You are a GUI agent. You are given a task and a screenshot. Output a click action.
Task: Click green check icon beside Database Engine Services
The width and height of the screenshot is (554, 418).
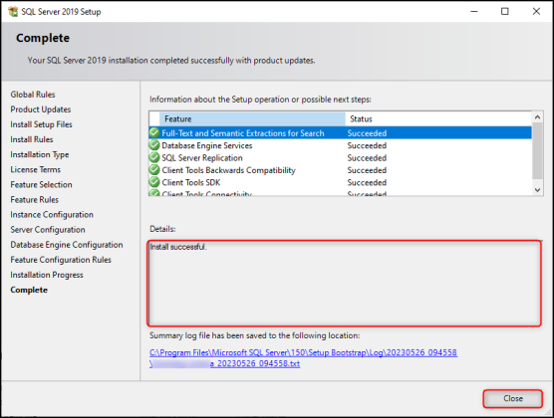[x=154, y=145]
